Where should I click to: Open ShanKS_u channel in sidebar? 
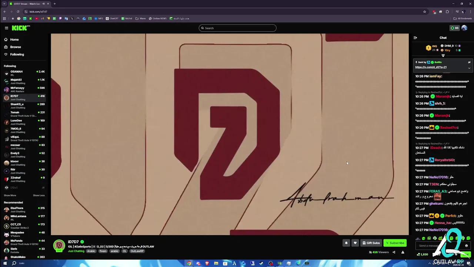(24, 106)
